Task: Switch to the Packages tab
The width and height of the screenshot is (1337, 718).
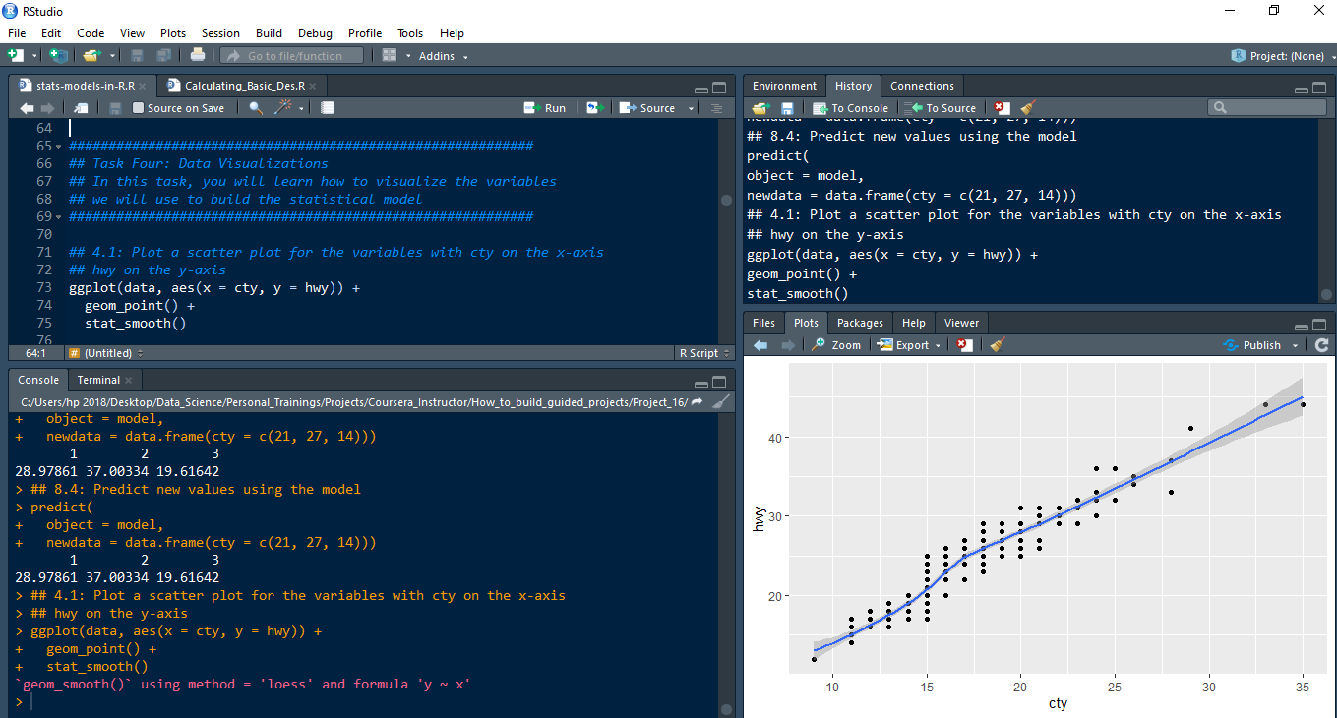Action: [860, 323]
